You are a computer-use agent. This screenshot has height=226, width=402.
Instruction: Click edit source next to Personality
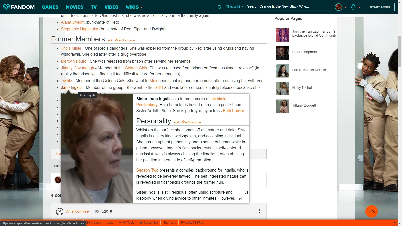[x=191, y=122]
